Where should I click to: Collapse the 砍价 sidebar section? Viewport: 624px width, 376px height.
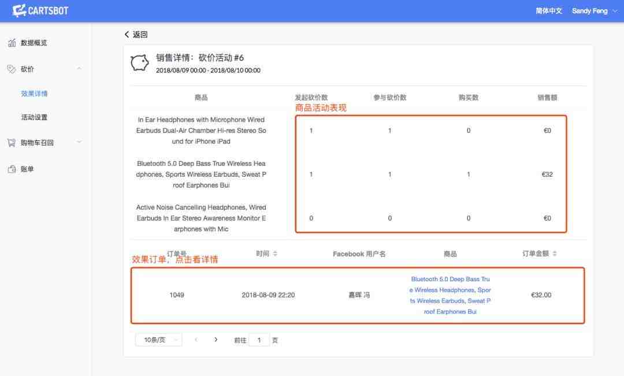point(79,69)
